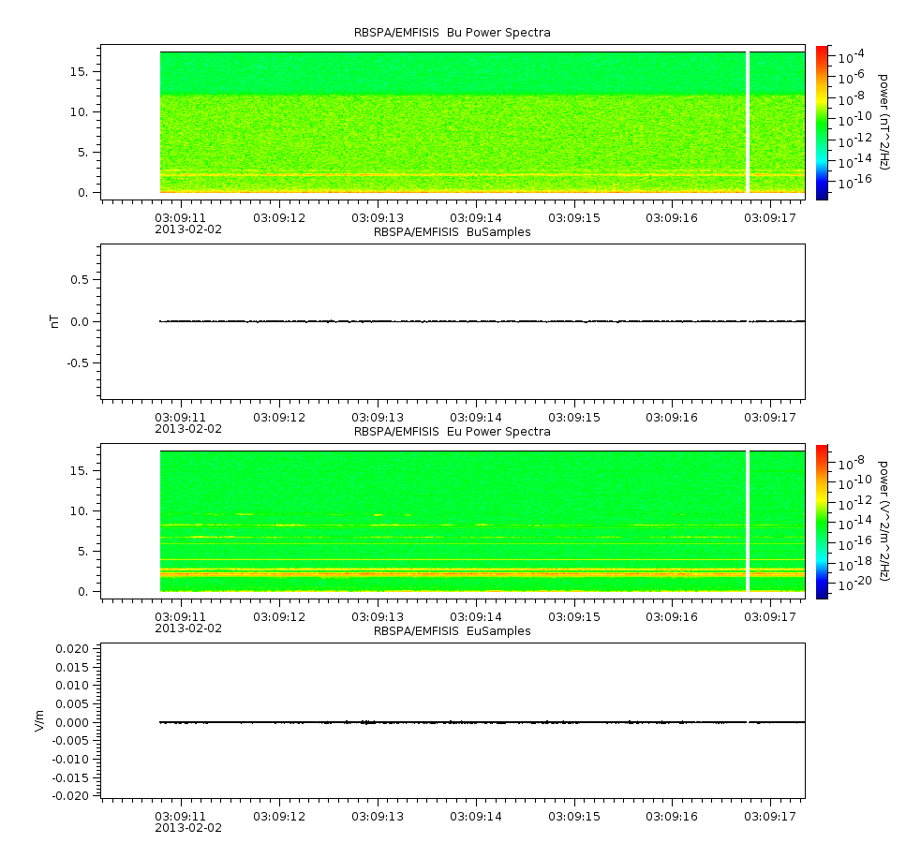Click the Eu Power Spectra color bar
This screenshot has width=906, height=843.
pos(822,522)
